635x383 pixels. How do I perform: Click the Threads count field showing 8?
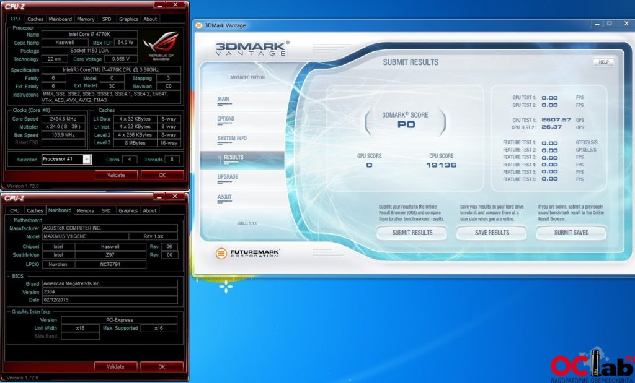(172, 160)
